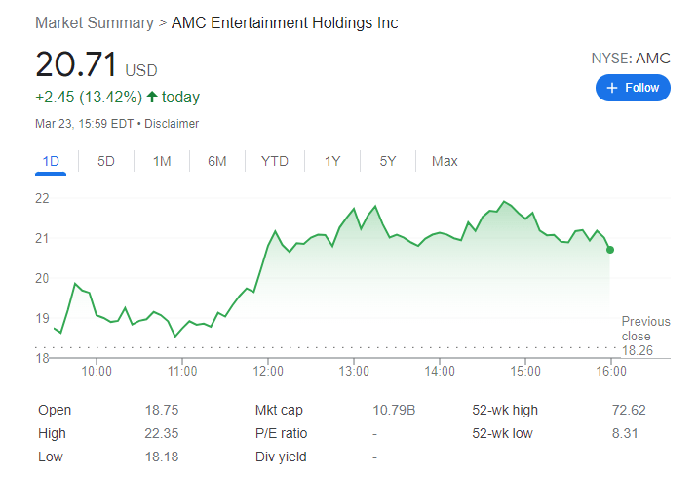Open the 1M chart range

pos(162,161)
